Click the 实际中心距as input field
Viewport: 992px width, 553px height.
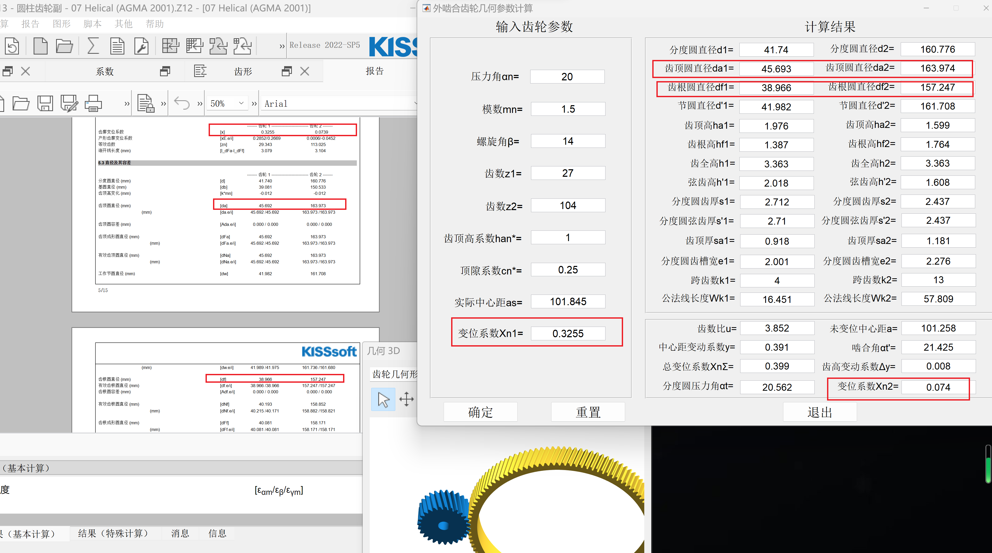[568, 301]
